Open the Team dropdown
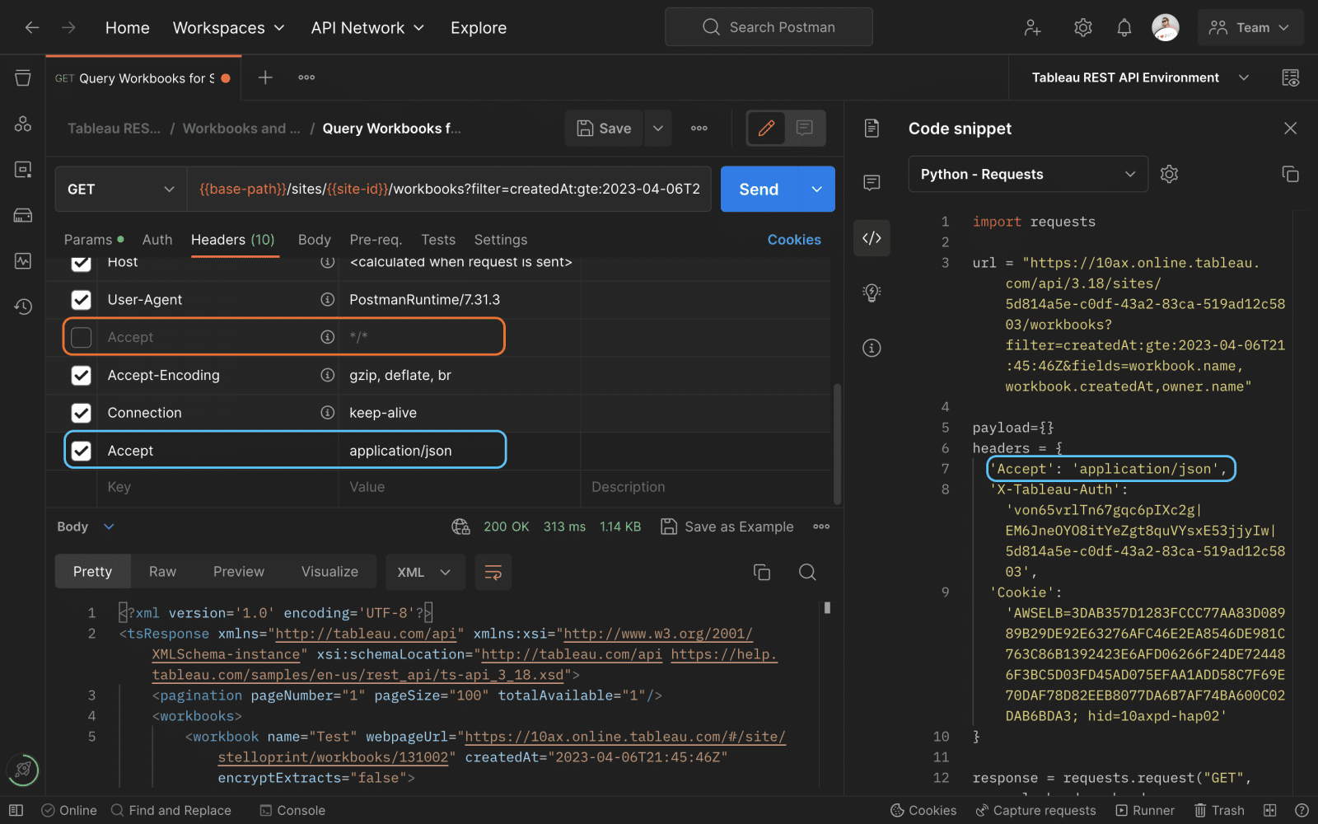The height and width of the screenshot is (824, 1318). pos(1250,28)
